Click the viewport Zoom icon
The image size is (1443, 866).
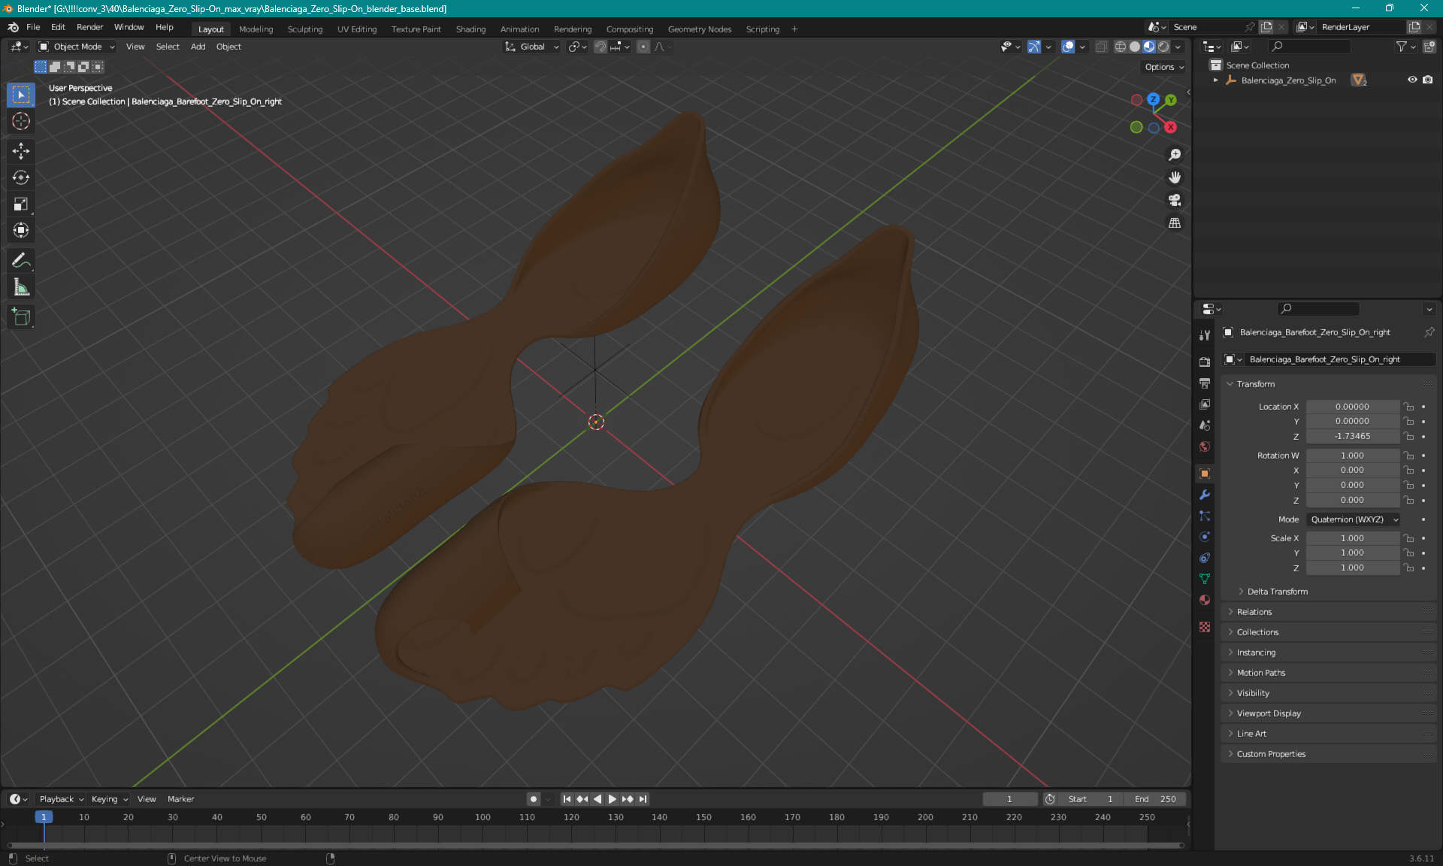pyautogui.click(x=1175, y=155)
